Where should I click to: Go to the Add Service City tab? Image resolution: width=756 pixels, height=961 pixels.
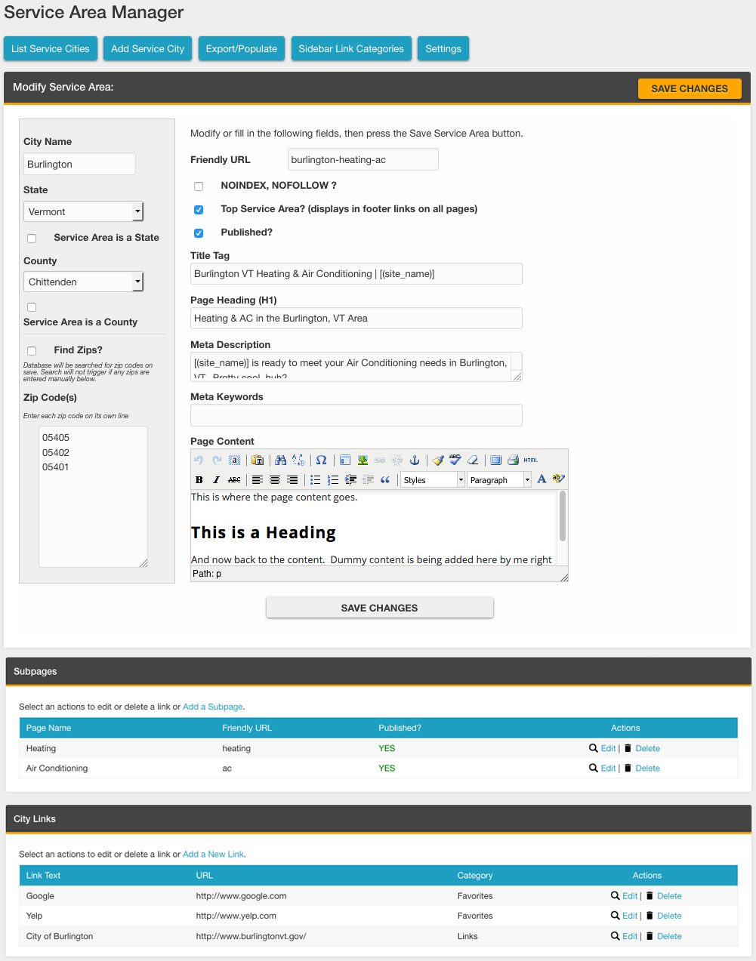[x=147, y=49]
